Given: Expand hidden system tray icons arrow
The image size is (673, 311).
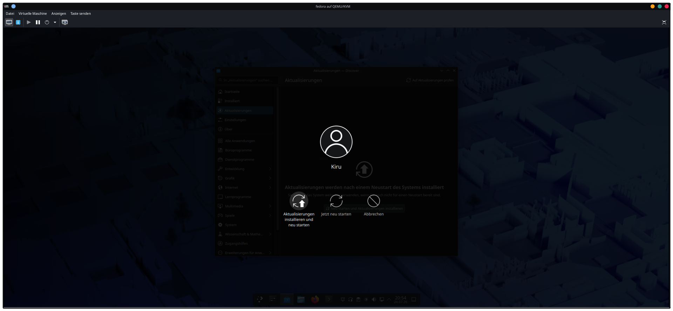Looking at the screenshot, I should coord(389,299).
